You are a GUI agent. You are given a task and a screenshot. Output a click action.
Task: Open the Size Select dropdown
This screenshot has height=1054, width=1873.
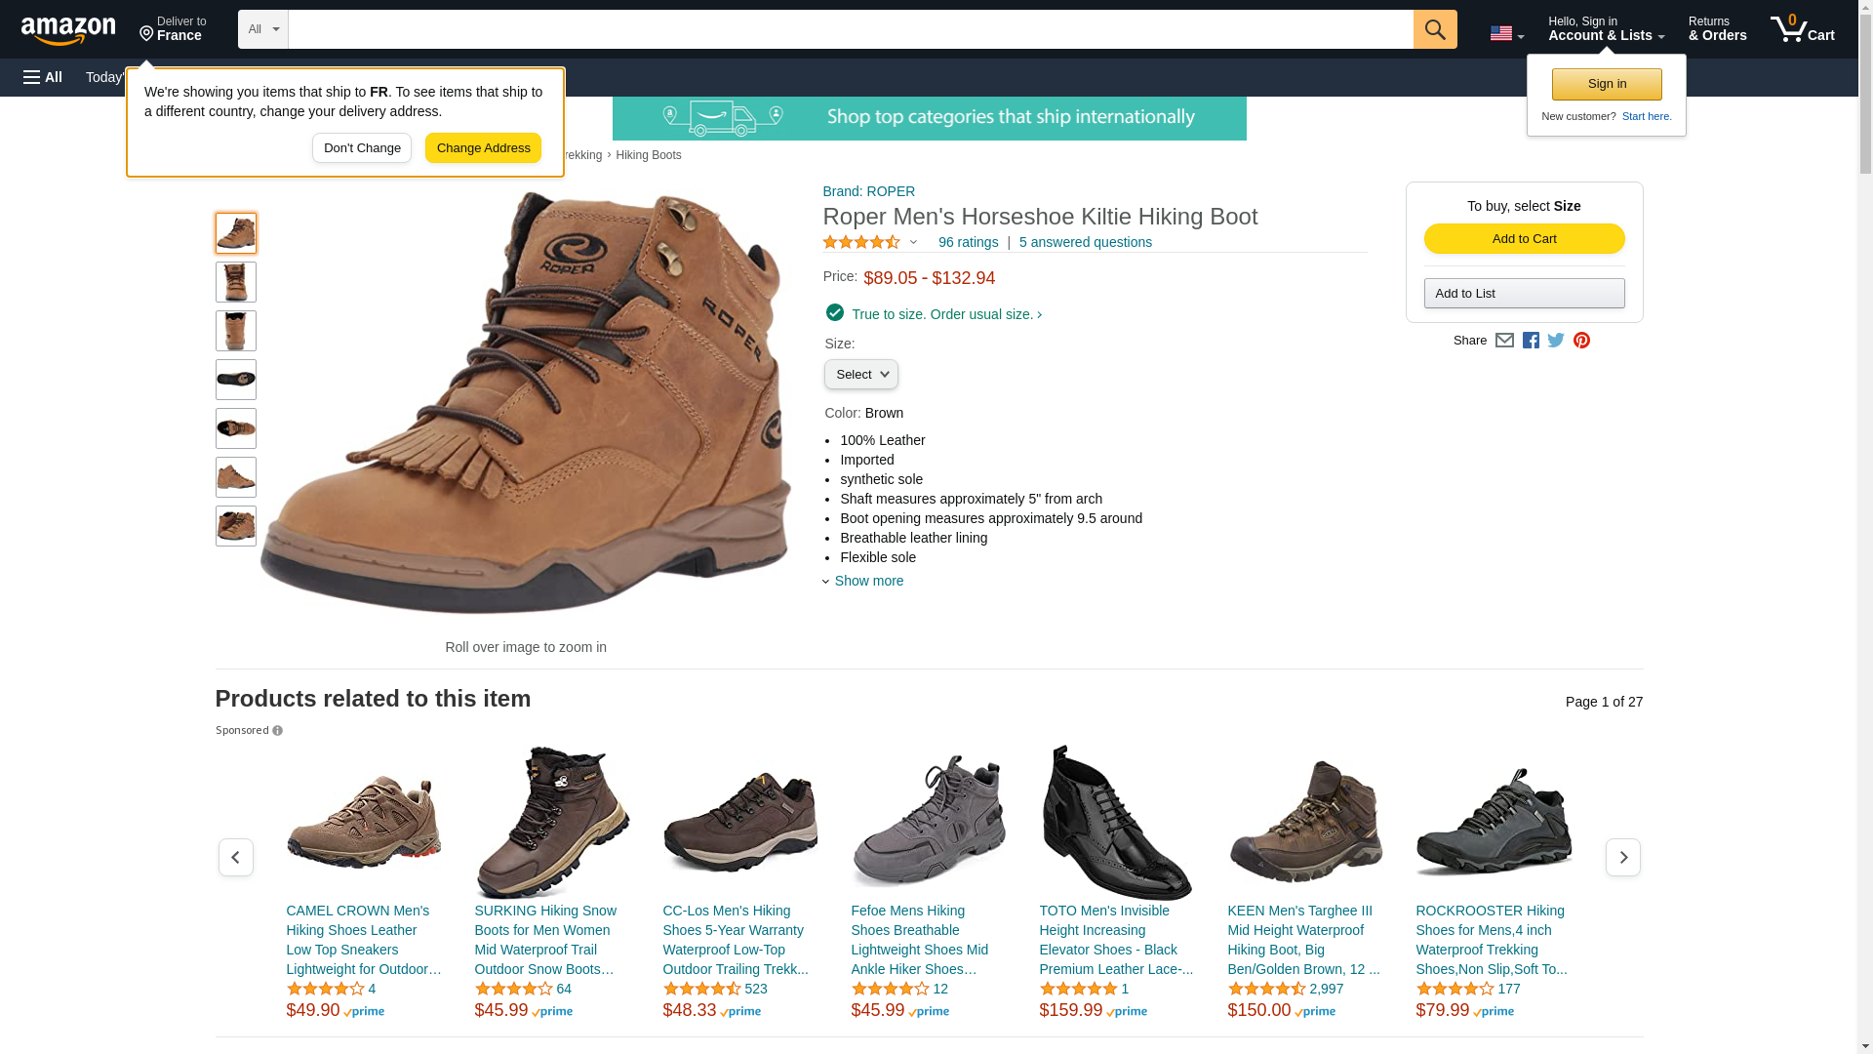point(860,375)
